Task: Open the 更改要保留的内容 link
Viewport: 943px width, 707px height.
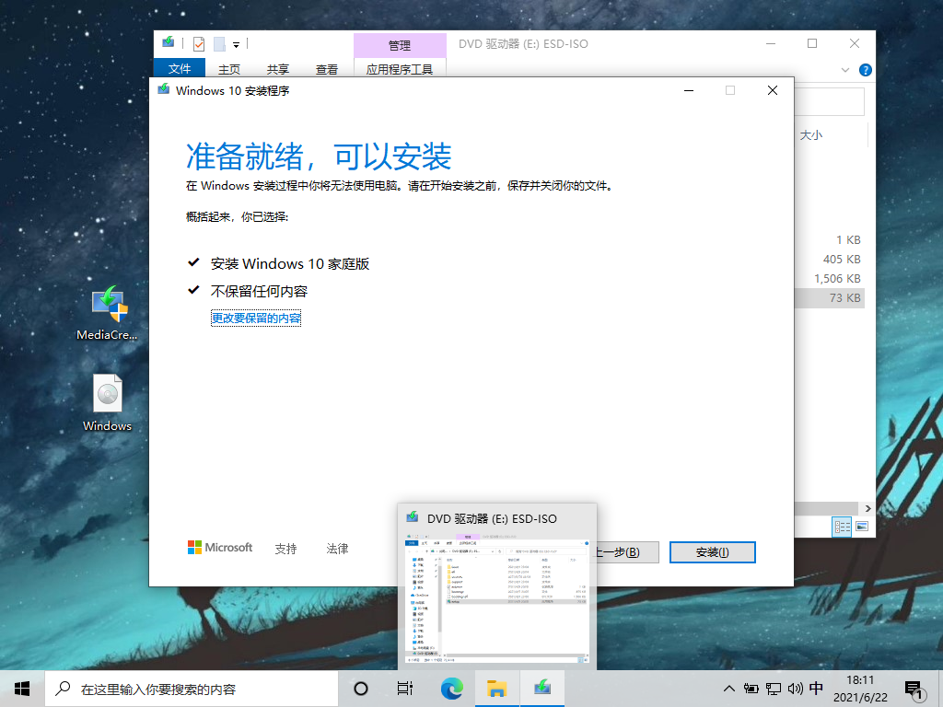Action: point(256,318)
